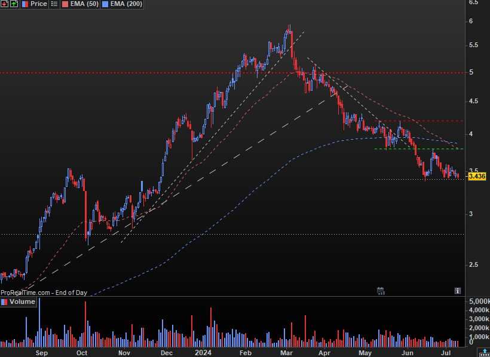490x357 pixels.
Task: Click the 2024 year label on time axis
Action: coord(203,353)
